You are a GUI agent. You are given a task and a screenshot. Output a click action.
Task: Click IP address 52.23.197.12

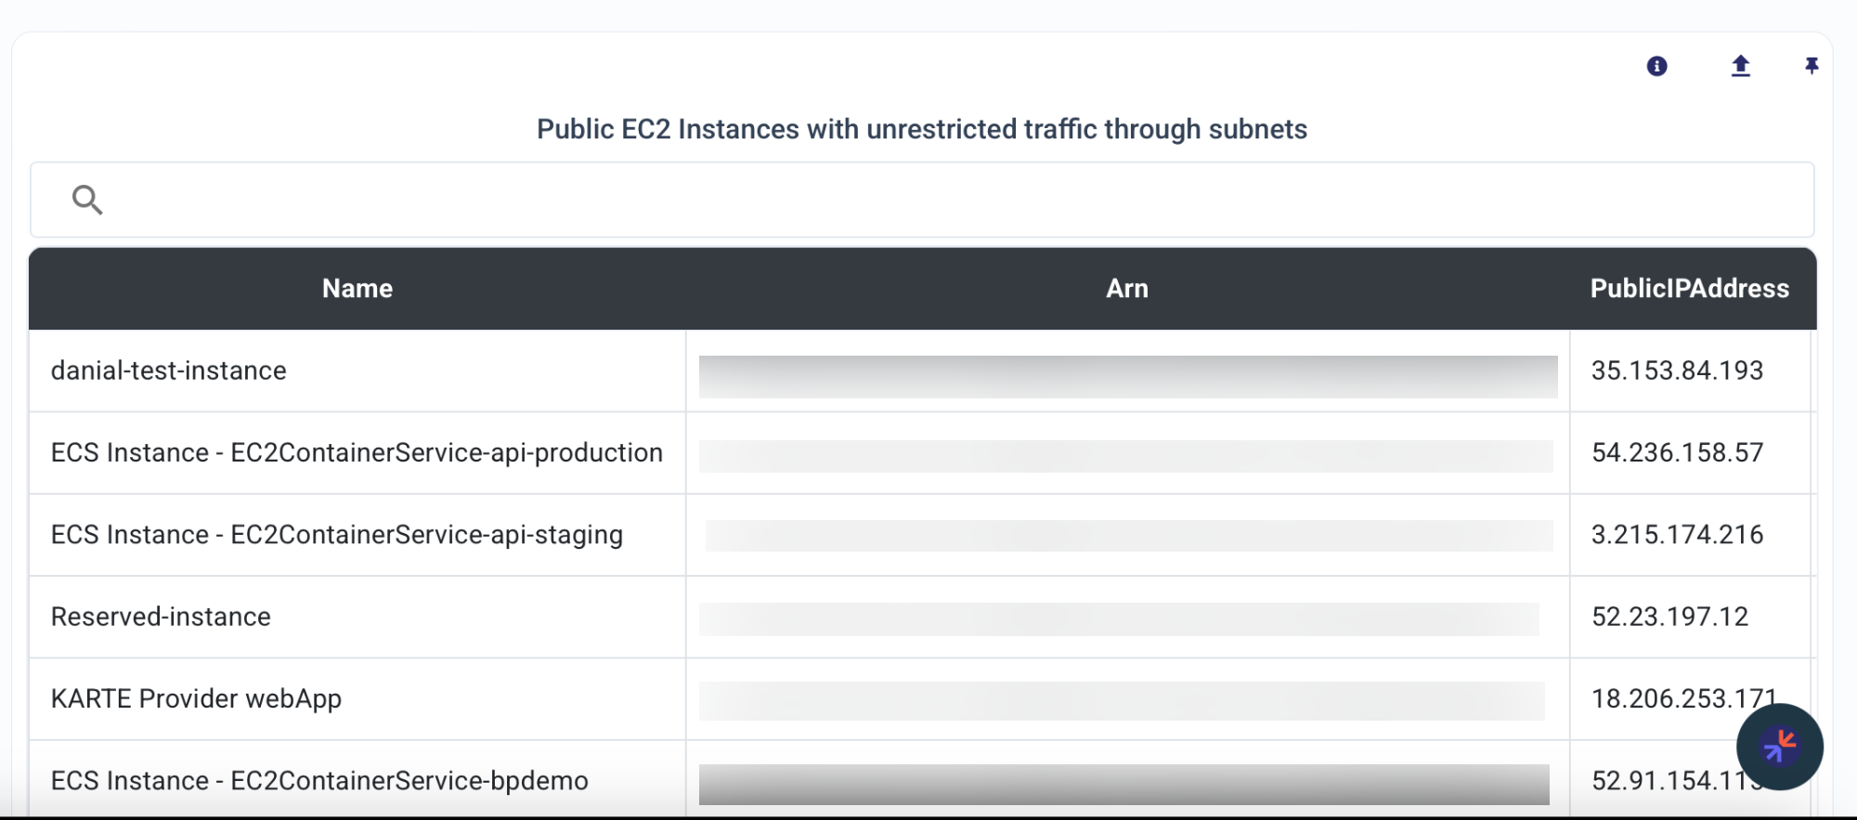(1669, 617)
